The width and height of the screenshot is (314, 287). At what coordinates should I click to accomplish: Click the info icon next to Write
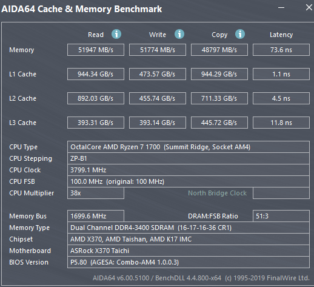click(179, 34)
